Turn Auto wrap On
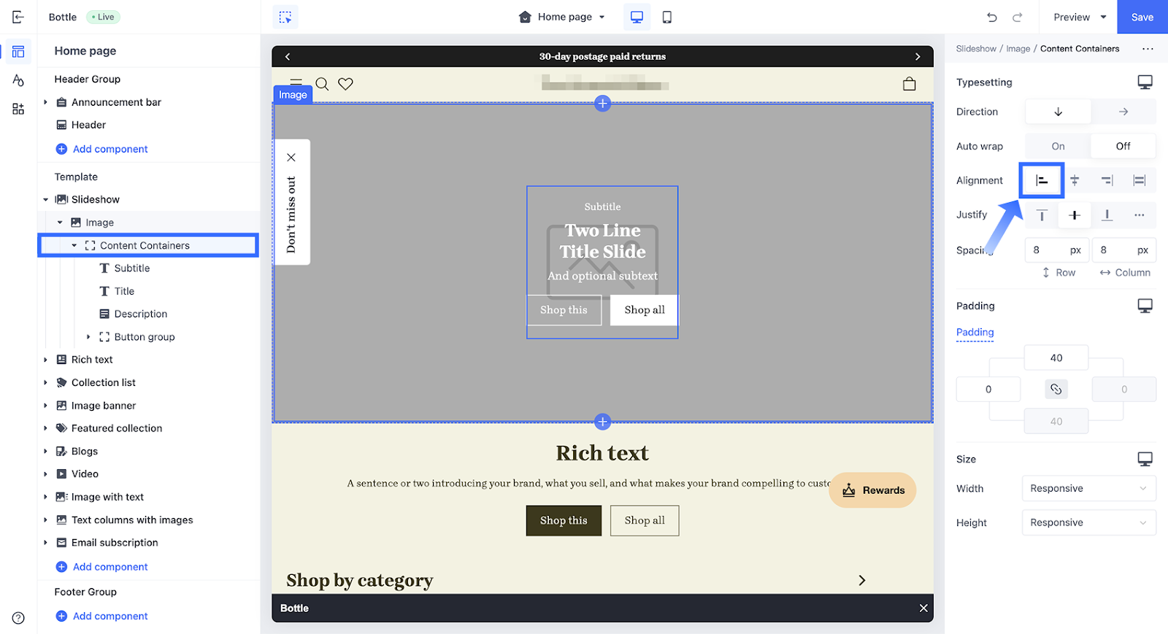This screenshot has height=634, width=1168. (1058, 146)
